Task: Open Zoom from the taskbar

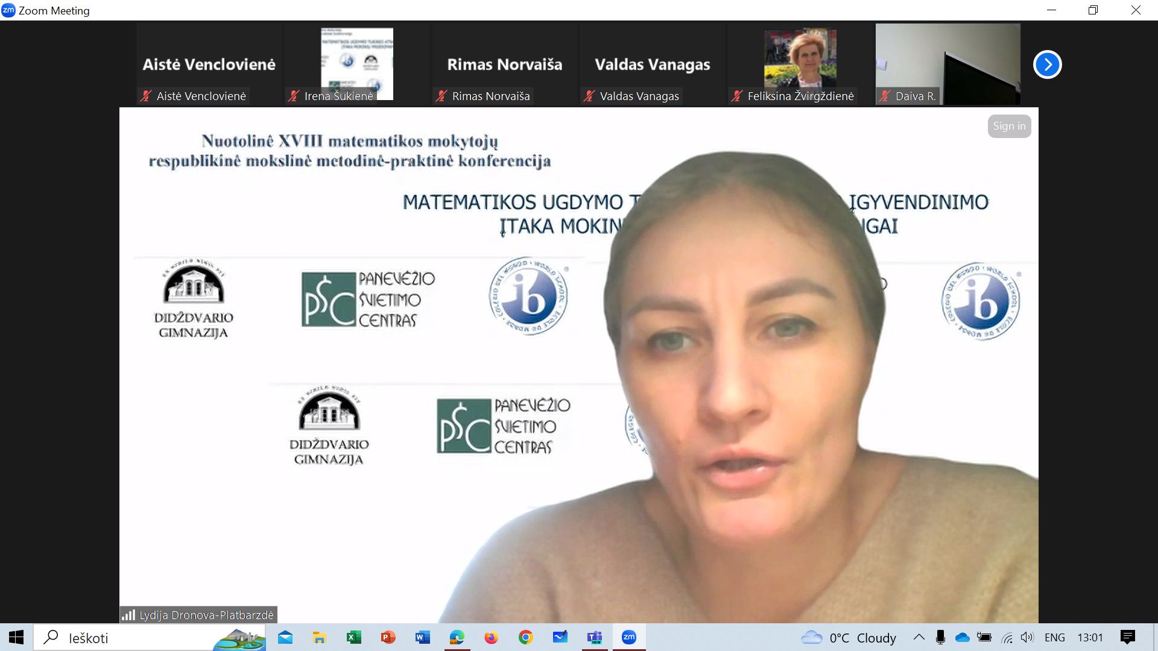Action: (629, 637)
